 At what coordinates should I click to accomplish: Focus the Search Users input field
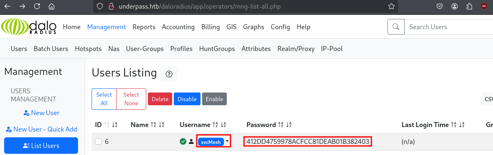click(449, 27)
